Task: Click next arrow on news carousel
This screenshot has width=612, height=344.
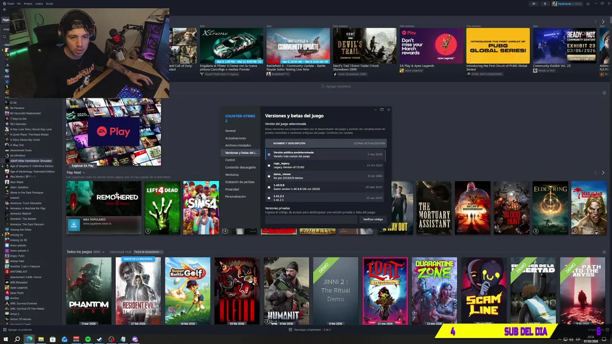Action: [x=603, y=21]
